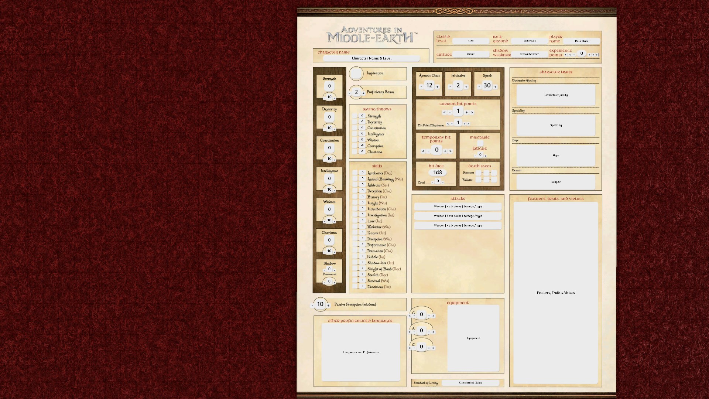This screenshot has width=709, height=399.
Task: Click the Languages and Proficiencies text area
Action: click(361, 352)
